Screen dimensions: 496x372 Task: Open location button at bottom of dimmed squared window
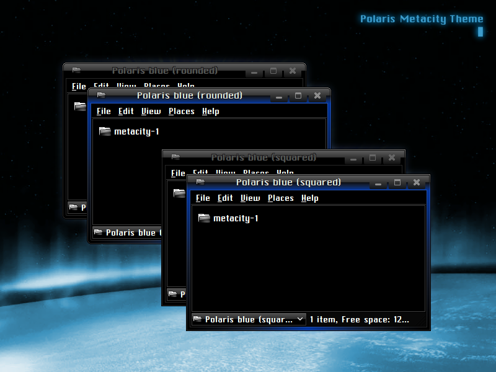177,294
